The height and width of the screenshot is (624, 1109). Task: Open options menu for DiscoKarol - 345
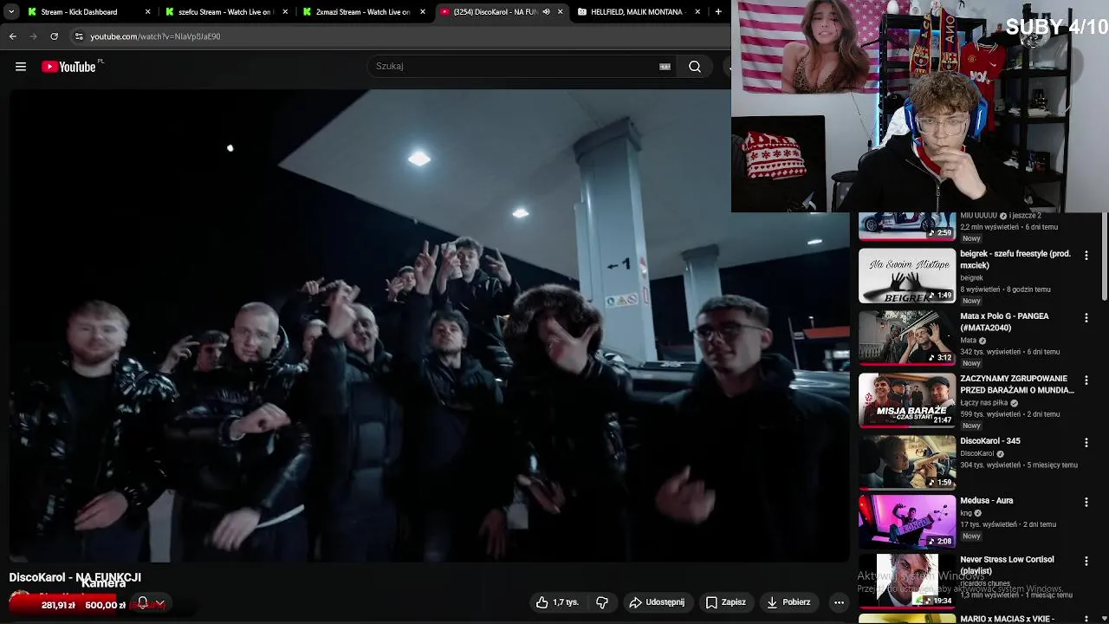coord(1086,443)
